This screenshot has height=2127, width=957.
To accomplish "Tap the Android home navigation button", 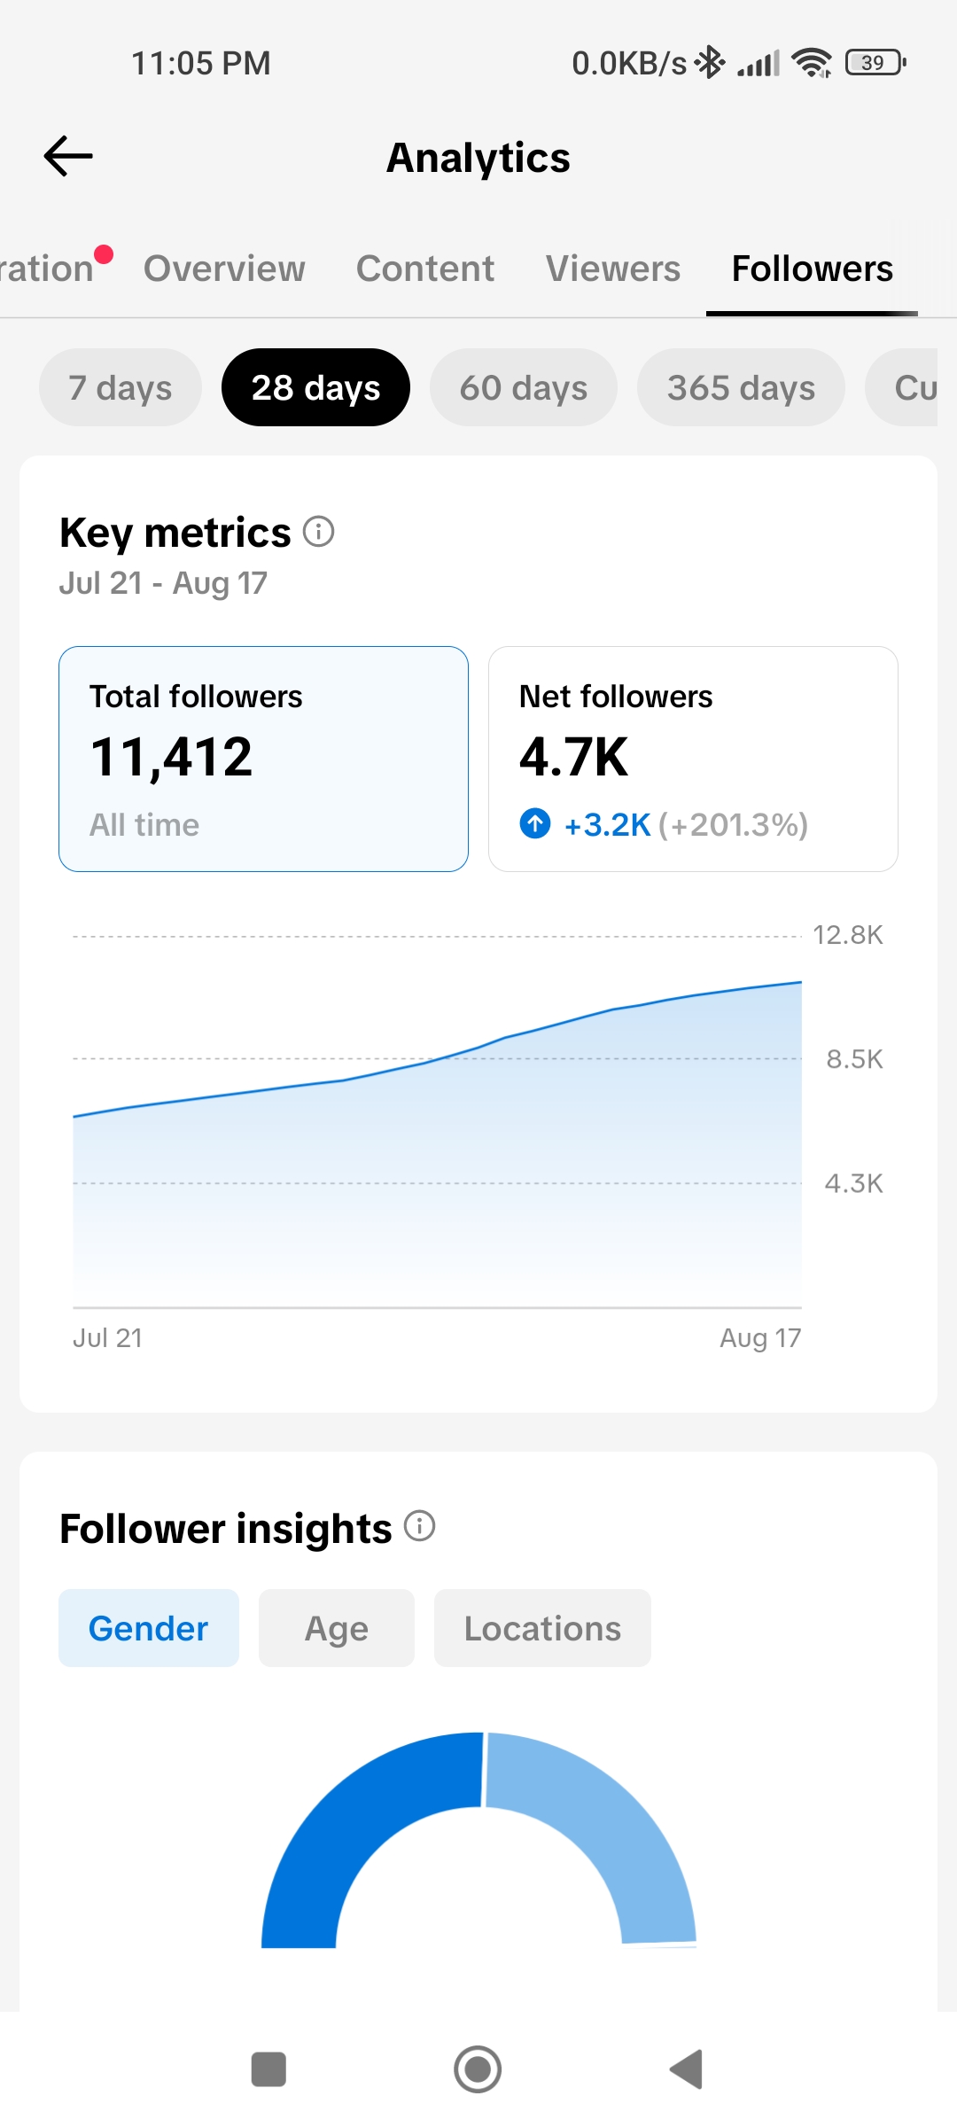I will (478, 2069).
